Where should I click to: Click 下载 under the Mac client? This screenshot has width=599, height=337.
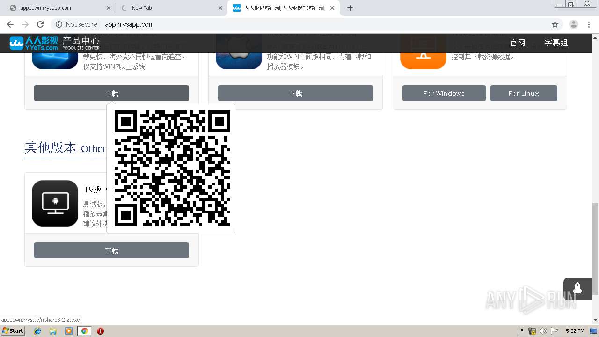tap(295, 93)
